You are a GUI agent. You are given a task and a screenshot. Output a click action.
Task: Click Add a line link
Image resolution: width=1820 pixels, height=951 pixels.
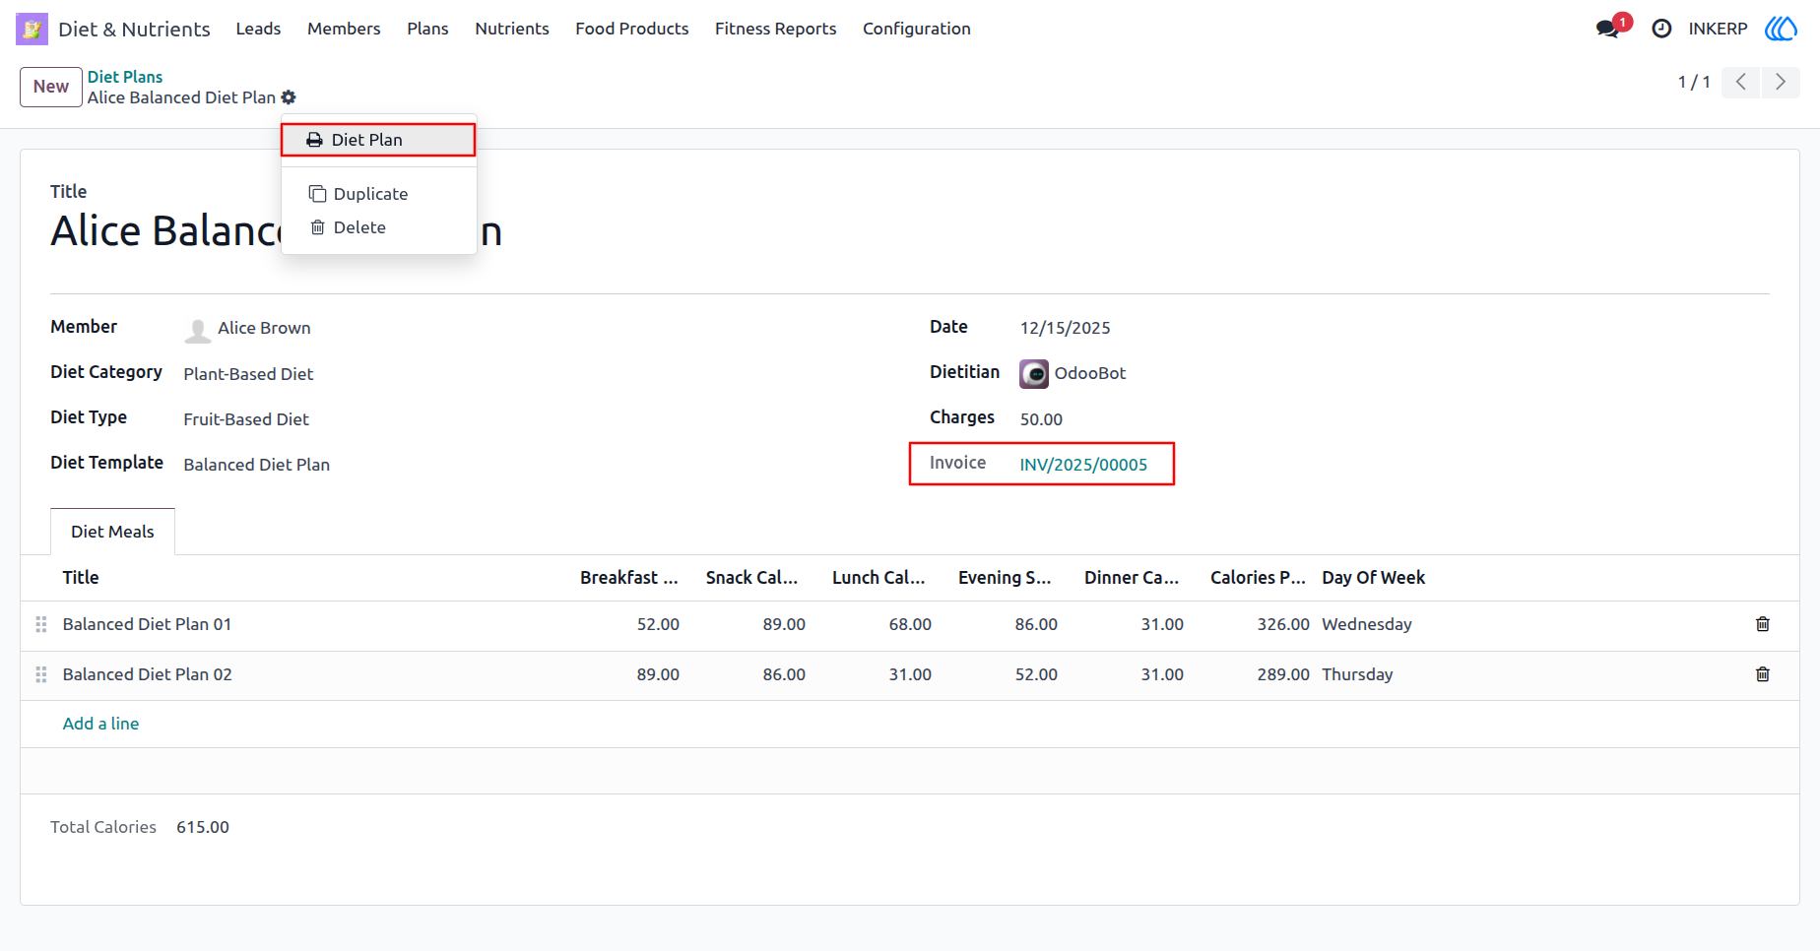(x=100, y=724)
